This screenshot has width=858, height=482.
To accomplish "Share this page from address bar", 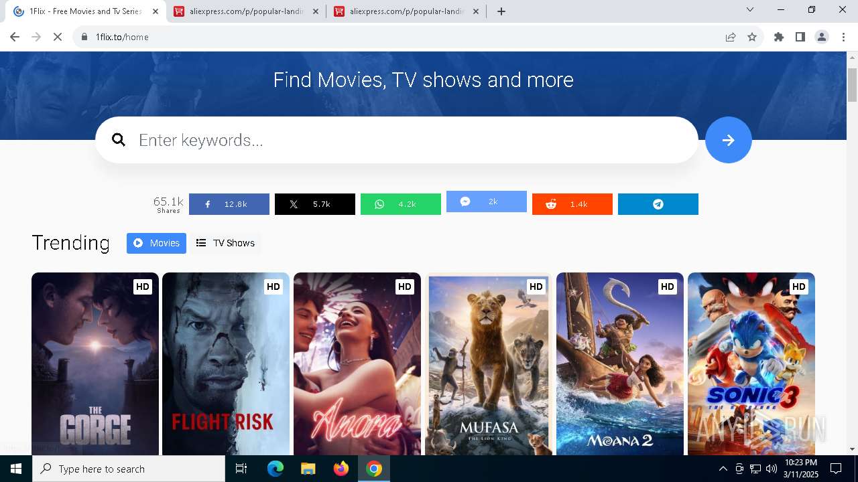I will point(731,37).
